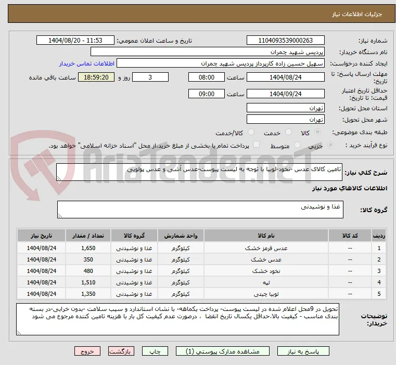Click the quantity cell 350
Screen dimensions: 396x365
[x=88, y=259]
